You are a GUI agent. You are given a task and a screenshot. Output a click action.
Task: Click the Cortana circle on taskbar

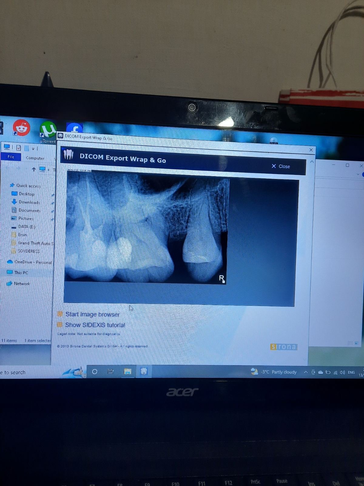coord(95,371)
